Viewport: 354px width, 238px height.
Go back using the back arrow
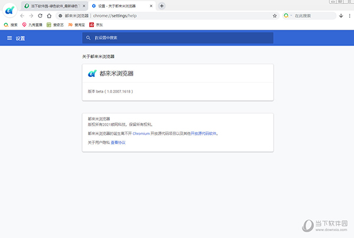[x=22, y=16]
